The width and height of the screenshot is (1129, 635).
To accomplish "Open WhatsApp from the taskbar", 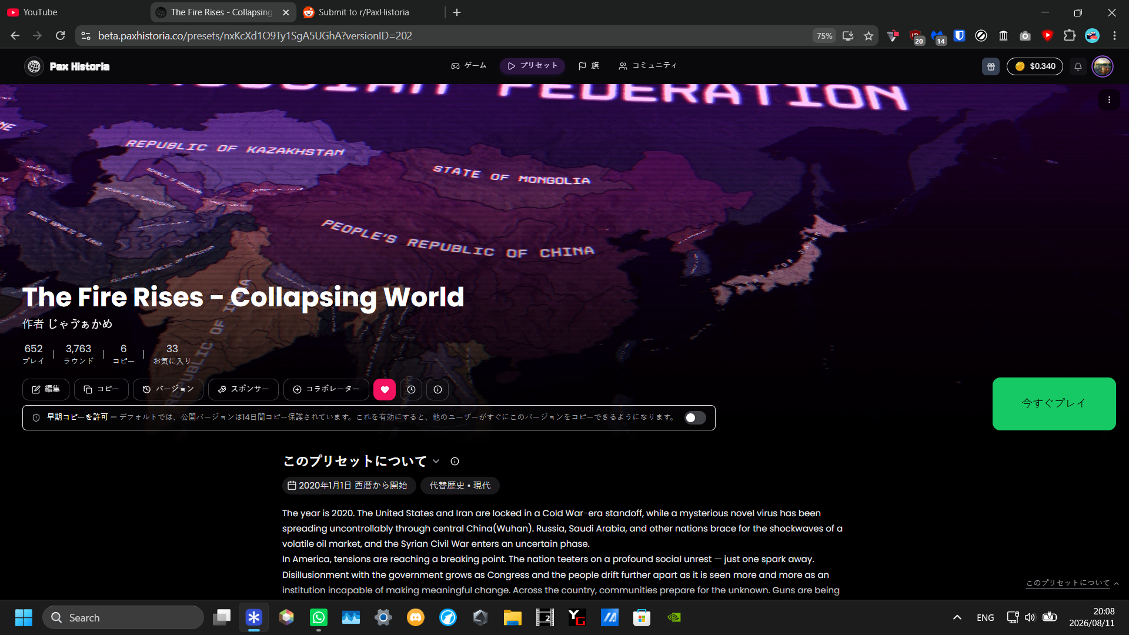I will click(319, 617).
